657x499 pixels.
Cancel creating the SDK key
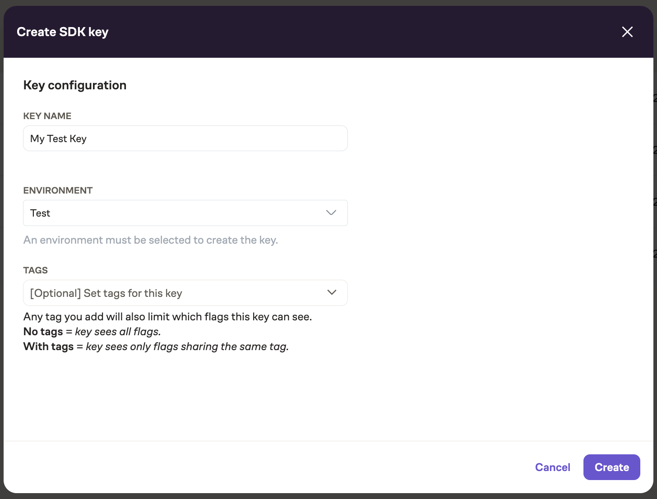[552, 467]
